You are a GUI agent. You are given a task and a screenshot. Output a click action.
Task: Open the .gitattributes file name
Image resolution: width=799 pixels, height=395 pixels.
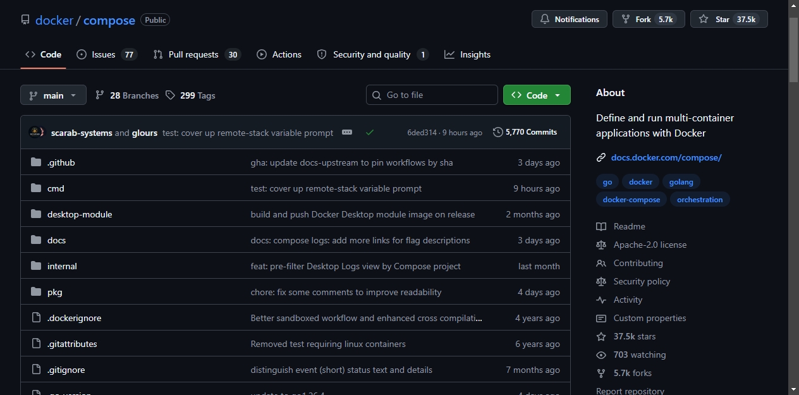click(72, 344)
